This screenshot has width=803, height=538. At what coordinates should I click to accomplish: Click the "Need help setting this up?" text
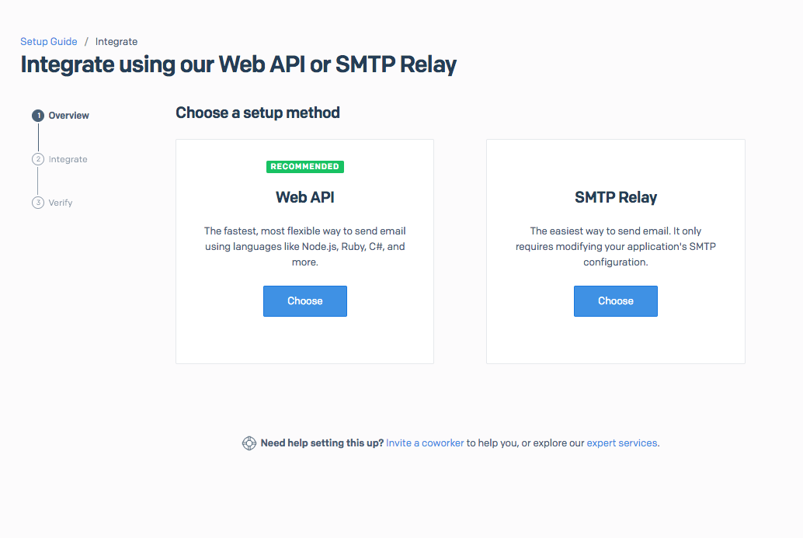click(322, 443)
